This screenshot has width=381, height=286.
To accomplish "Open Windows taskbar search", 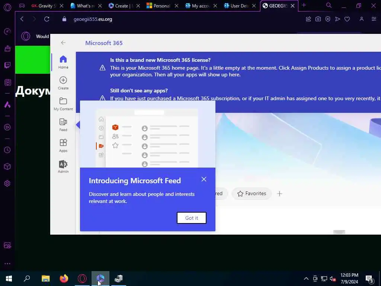I will click(27, 279).
